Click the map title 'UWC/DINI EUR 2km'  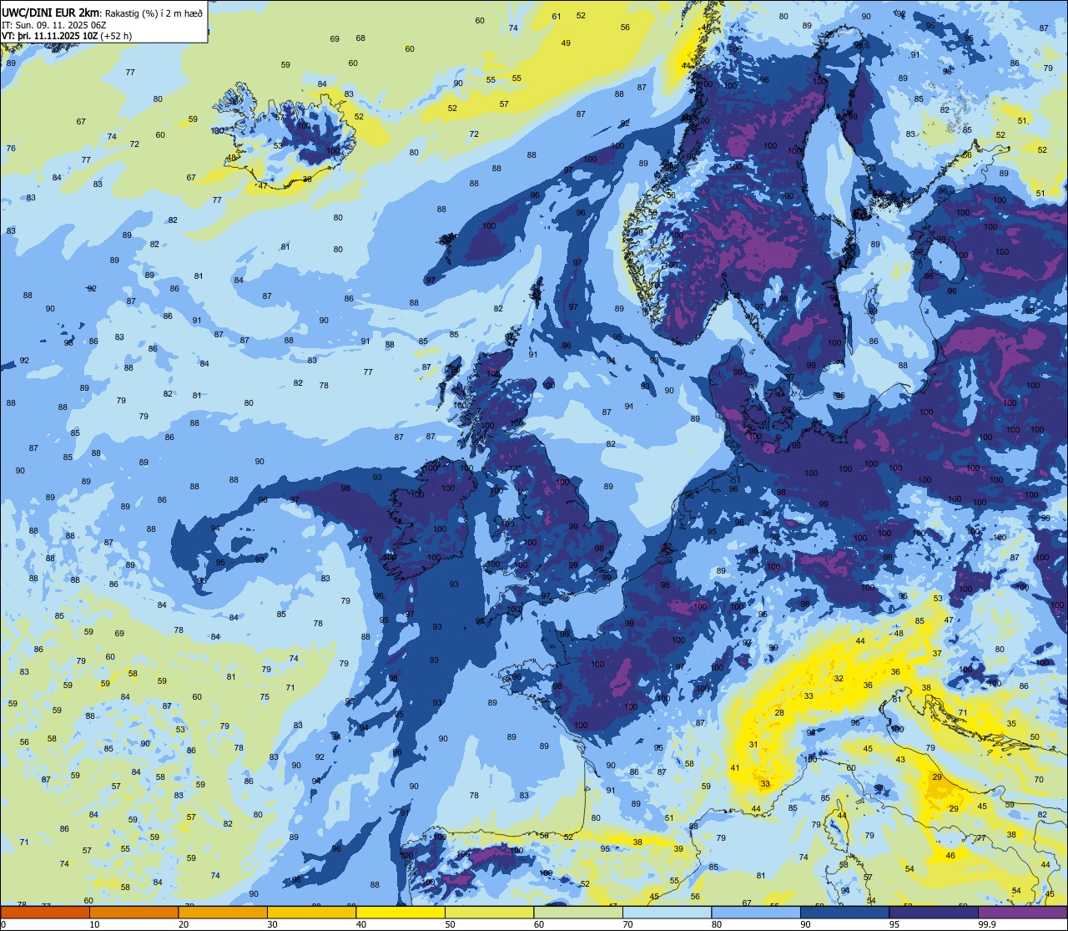click(48, 13)
